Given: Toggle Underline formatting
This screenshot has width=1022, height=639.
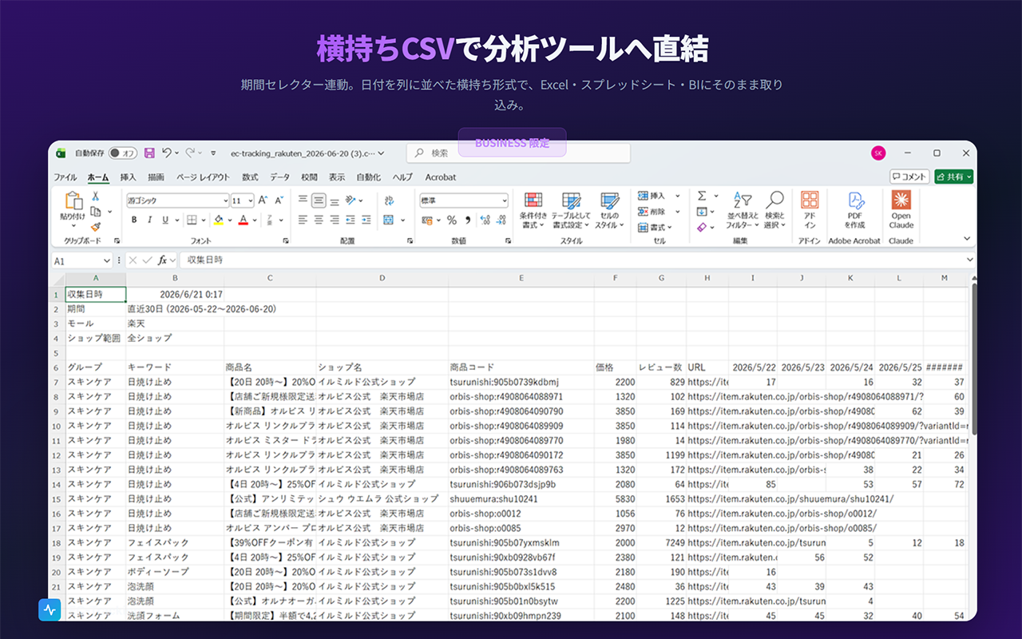Looking at the screenshot, I should [x=165, y=220].
